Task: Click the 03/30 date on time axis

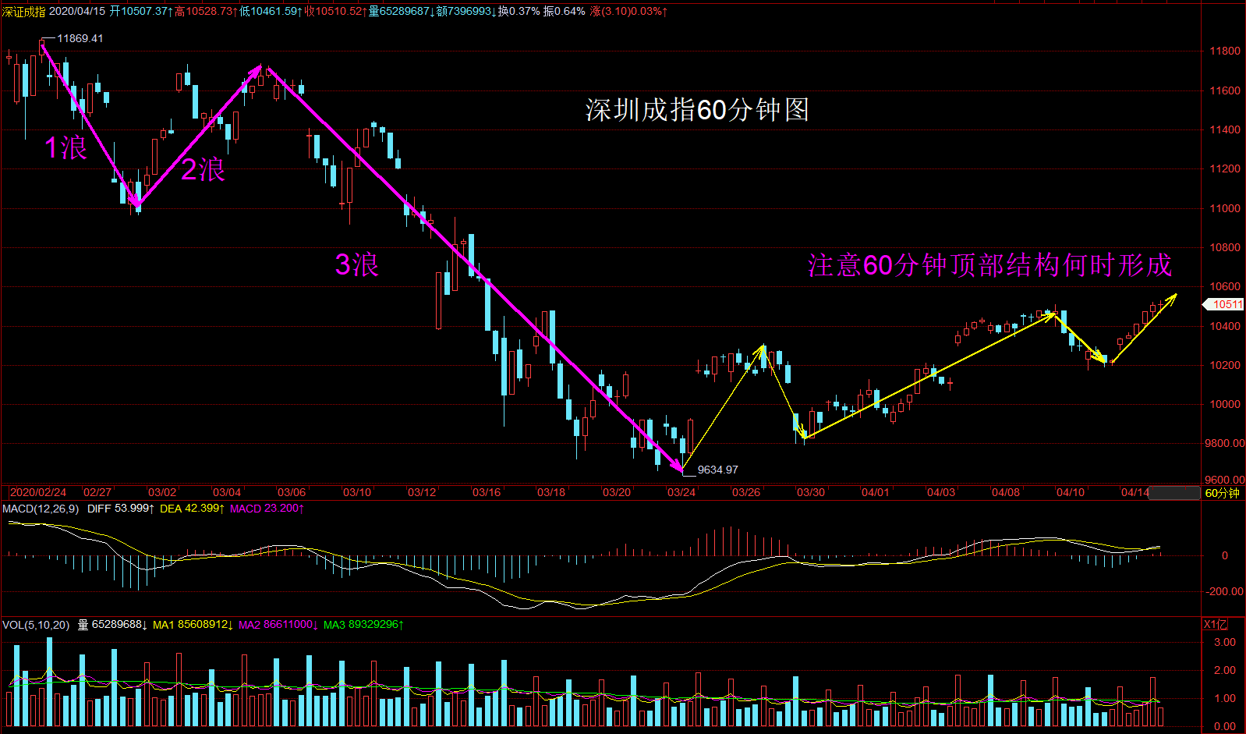Action: click(x=811, y=492)
